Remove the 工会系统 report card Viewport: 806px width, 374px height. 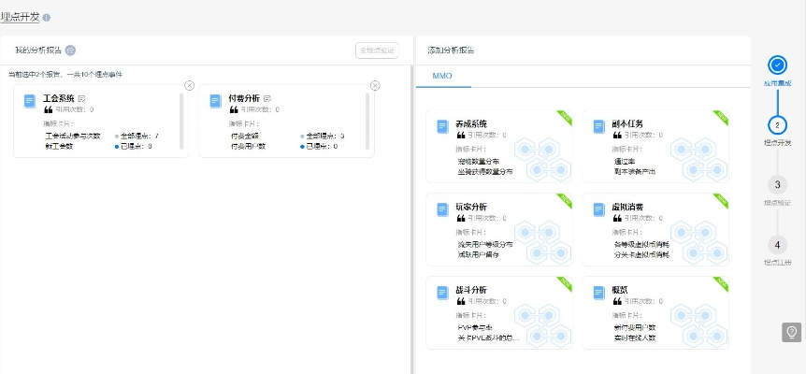pyautogui.click(x=190, y=85)
